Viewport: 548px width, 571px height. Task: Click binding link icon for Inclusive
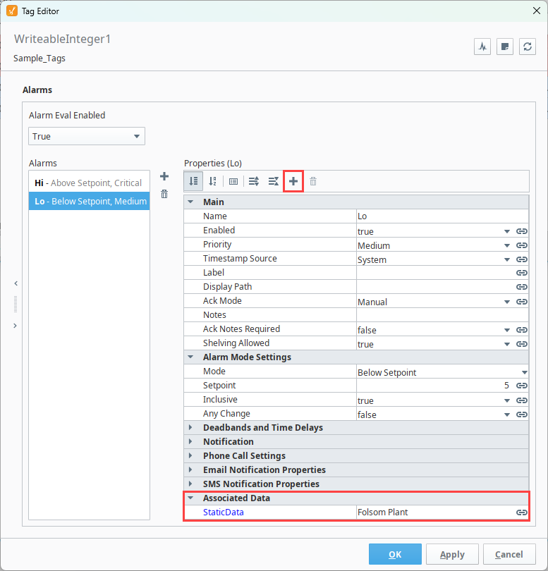[x=522, y=400]
